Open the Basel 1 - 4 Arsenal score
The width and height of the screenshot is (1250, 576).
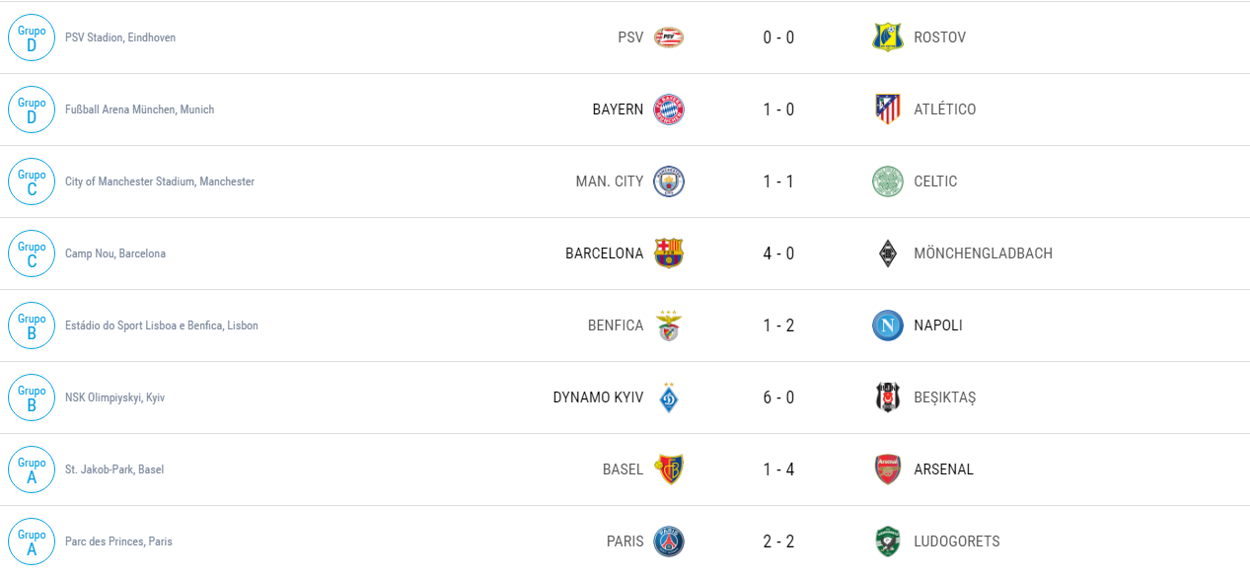(778, 469)
